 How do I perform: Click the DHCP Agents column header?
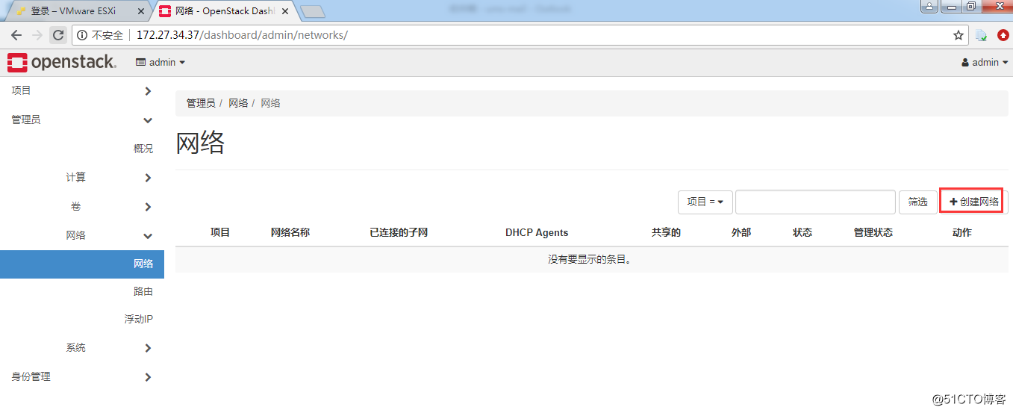pyautogui.click(x=537, y=232)
